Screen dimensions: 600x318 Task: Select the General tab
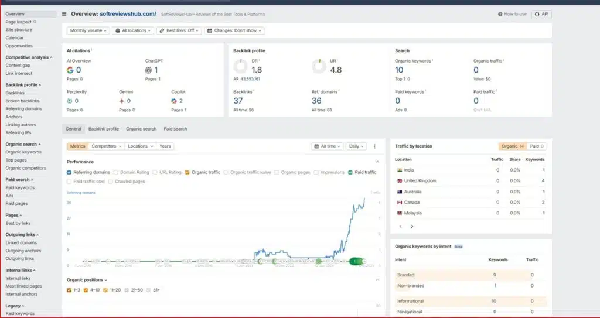(73, 129)
